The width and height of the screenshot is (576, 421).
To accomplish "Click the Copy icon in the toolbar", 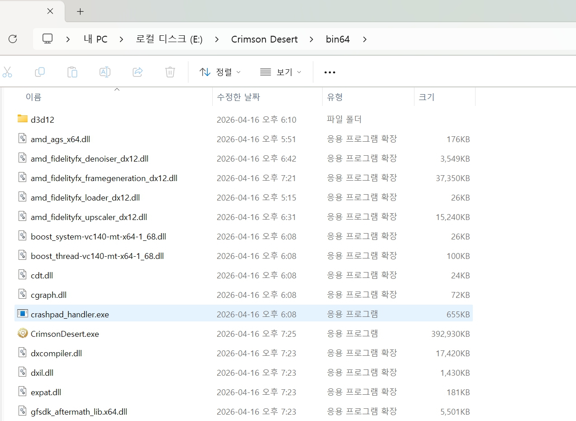I will 40,72.
